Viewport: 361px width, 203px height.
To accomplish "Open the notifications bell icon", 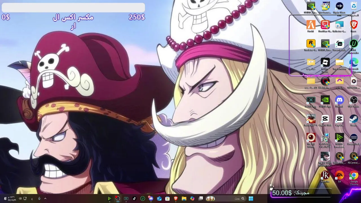I will 5,198.
